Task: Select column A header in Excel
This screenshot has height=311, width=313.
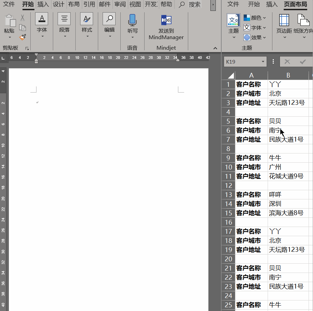Action: click(x=251, y=75)
